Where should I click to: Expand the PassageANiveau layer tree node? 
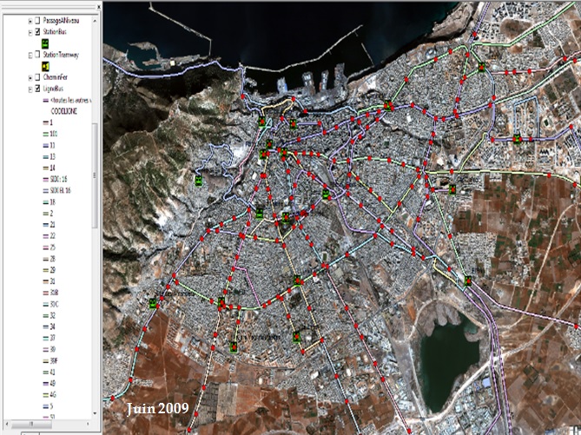coord(30,20)
